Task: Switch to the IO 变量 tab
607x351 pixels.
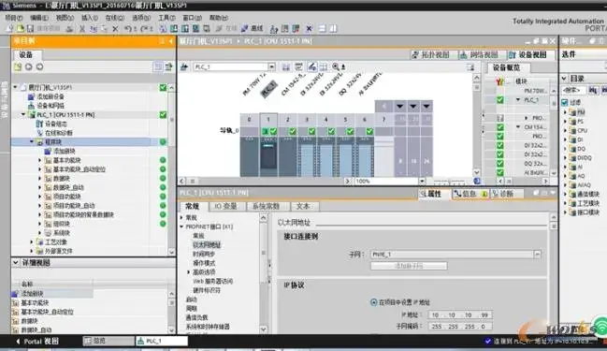Action: click(x=225, y=206)
